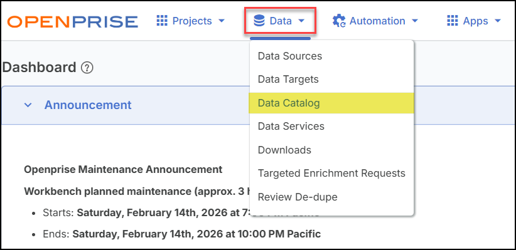Viewport: 516px width, 250px height.
Task: Expand the Projects dropdown arrow
Action: tap(221, 21)
